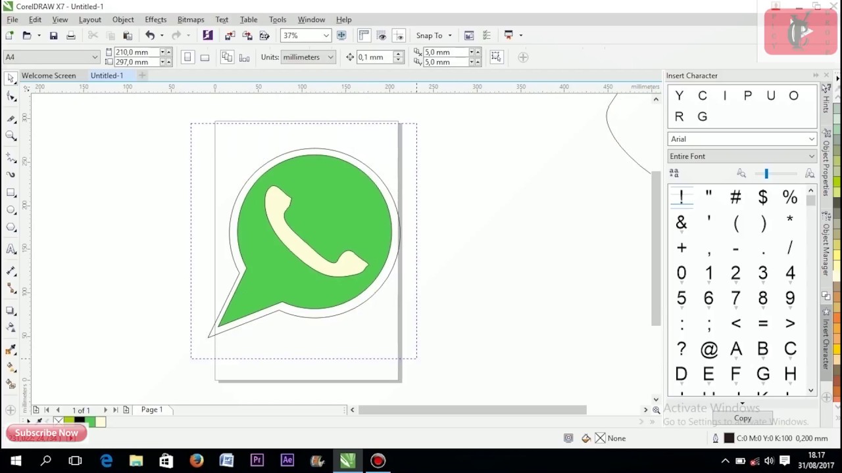Select the Rectangle tool
Image resolution: width=842 pixels, height=473 pixels.
coord(11,192)
